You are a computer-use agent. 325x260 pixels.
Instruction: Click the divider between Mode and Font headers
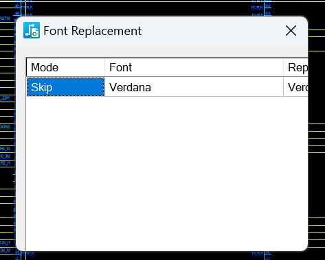(104, 67)
